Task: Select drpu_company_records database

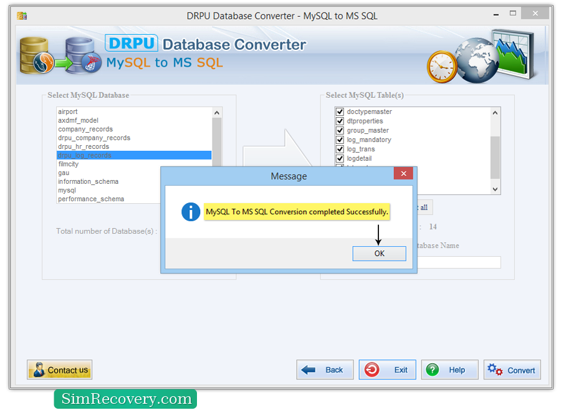Action: point(134,138)
